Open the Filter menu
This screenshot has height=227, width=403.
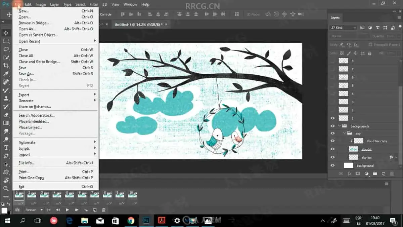point(94,4)
